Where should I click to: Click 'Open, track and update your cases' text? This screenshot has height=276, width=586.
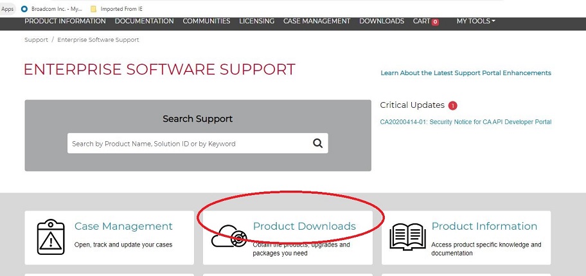pyautogui.click(x=123, y=245)
